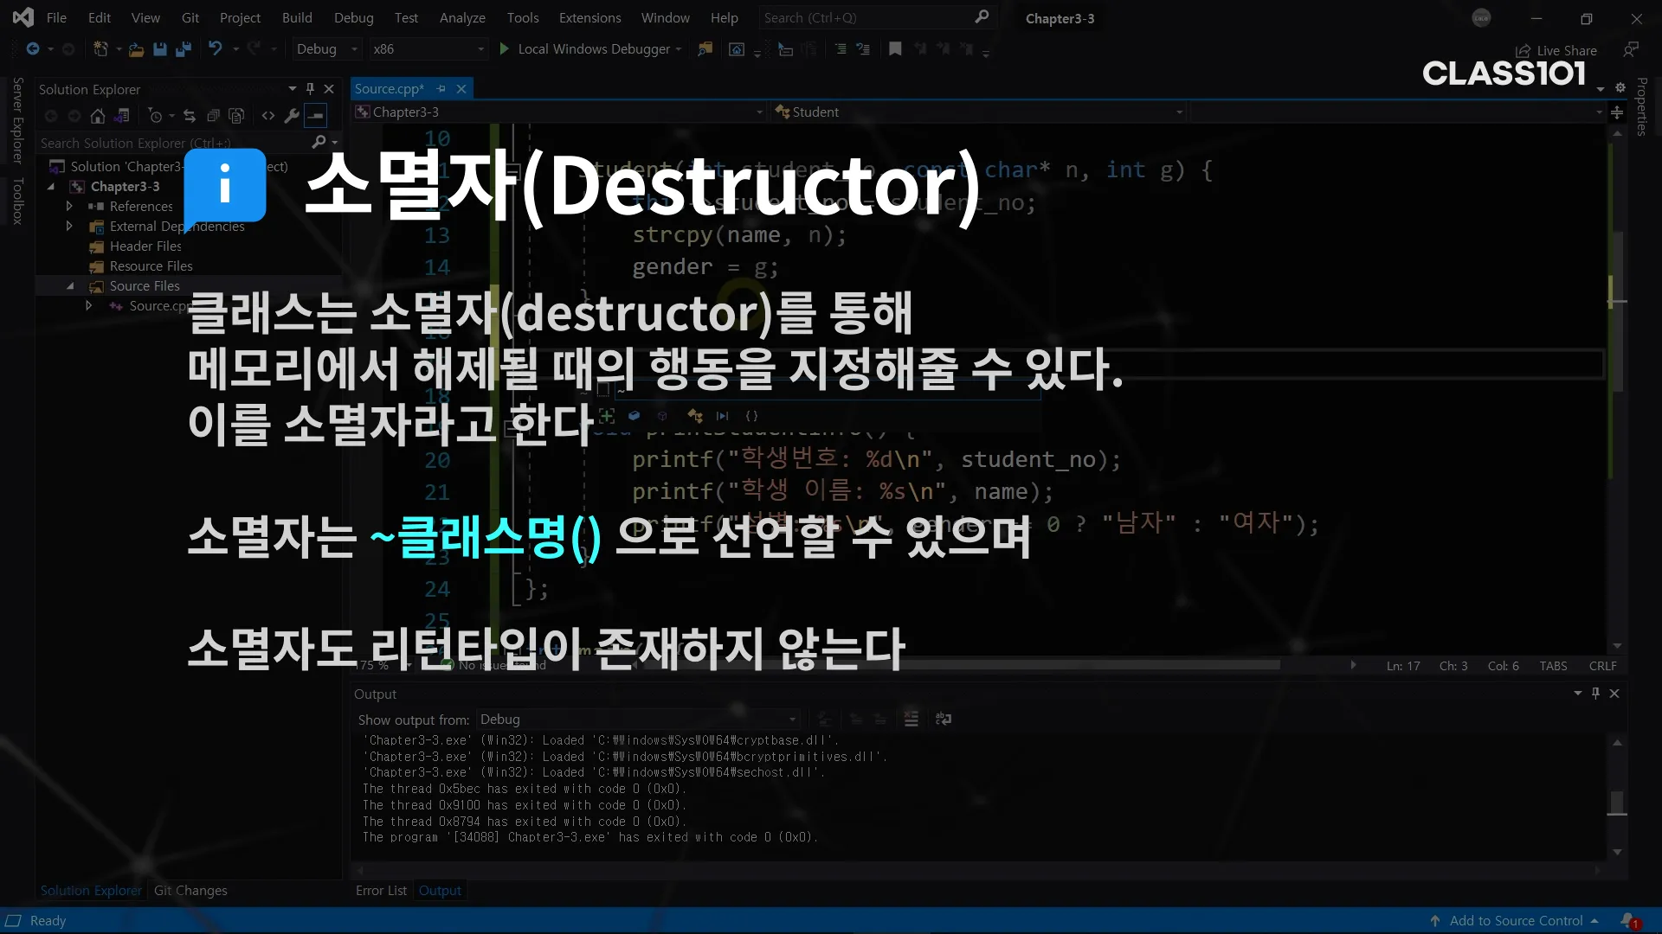
Task: Click the Add to Source Control button
Action: pyautogui.click(x=1516, y=921)
